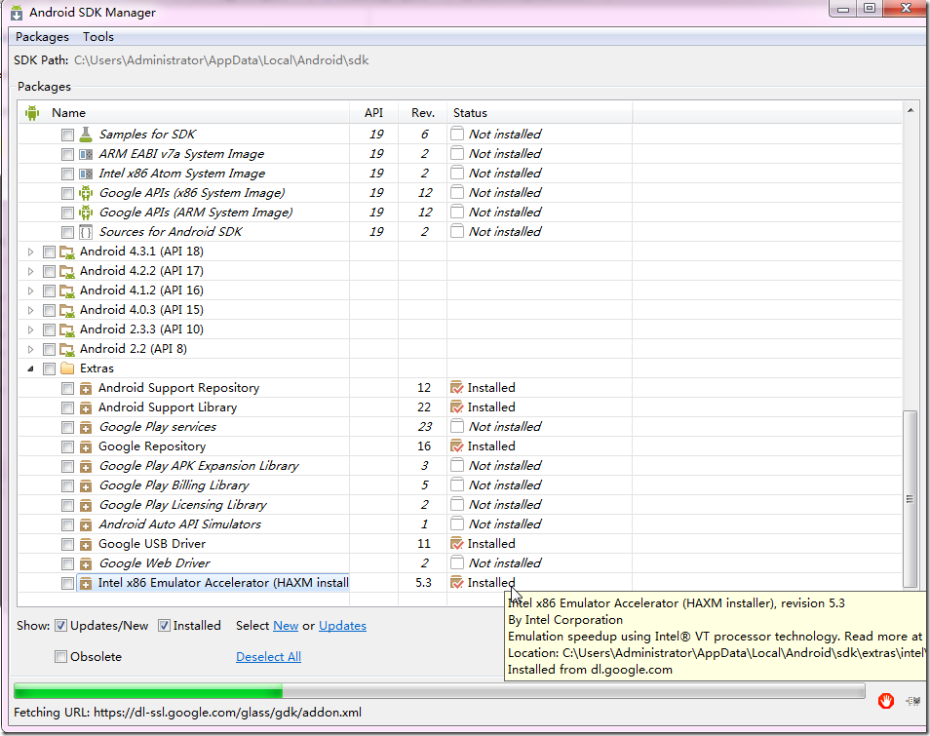Click the ARM EABI v7a System Image icon
The image size is (930, 736).
pyautogui.click(x=86, y=154)
